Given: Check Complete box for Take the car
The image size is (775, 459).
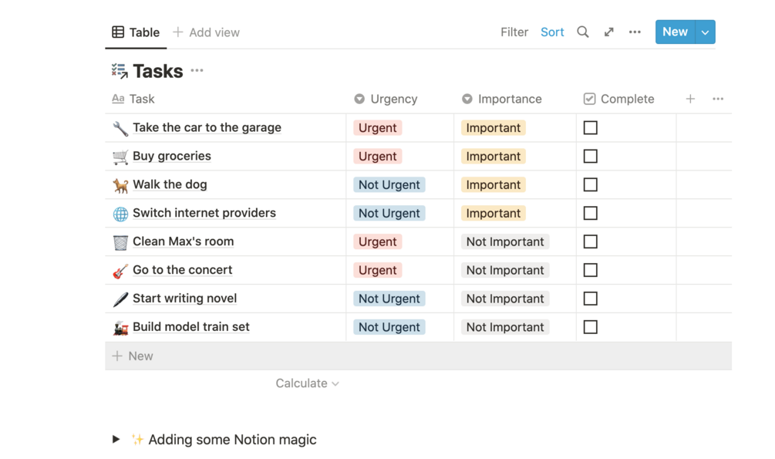Looking at the screenshot, I should (591, 128).
